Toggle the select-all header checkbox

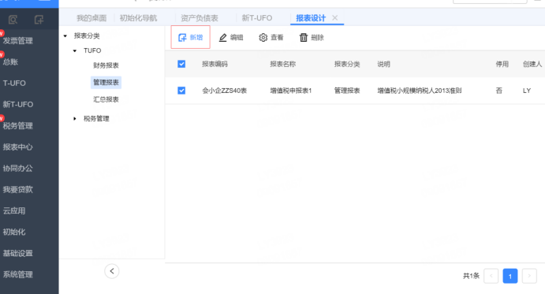pos(181,64)
